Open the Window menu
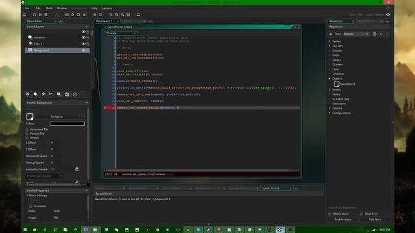 point(62,8)
